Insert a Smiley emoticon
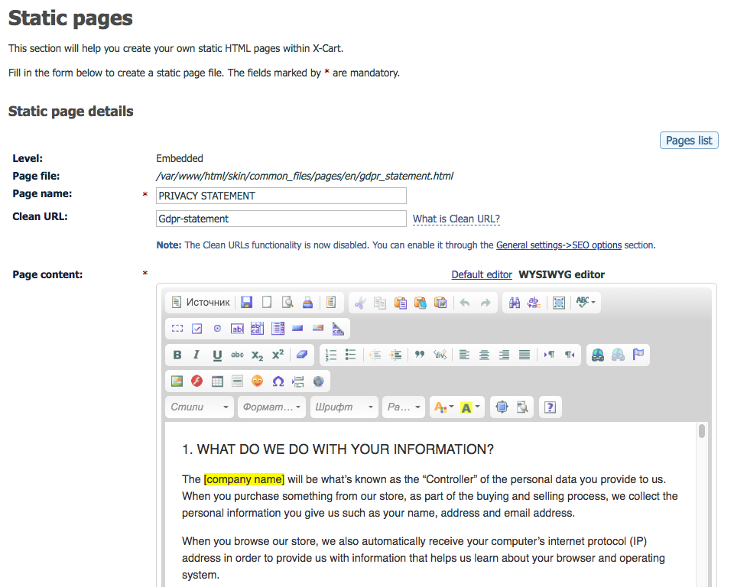 pyautogui.click(x=258, y=381)
